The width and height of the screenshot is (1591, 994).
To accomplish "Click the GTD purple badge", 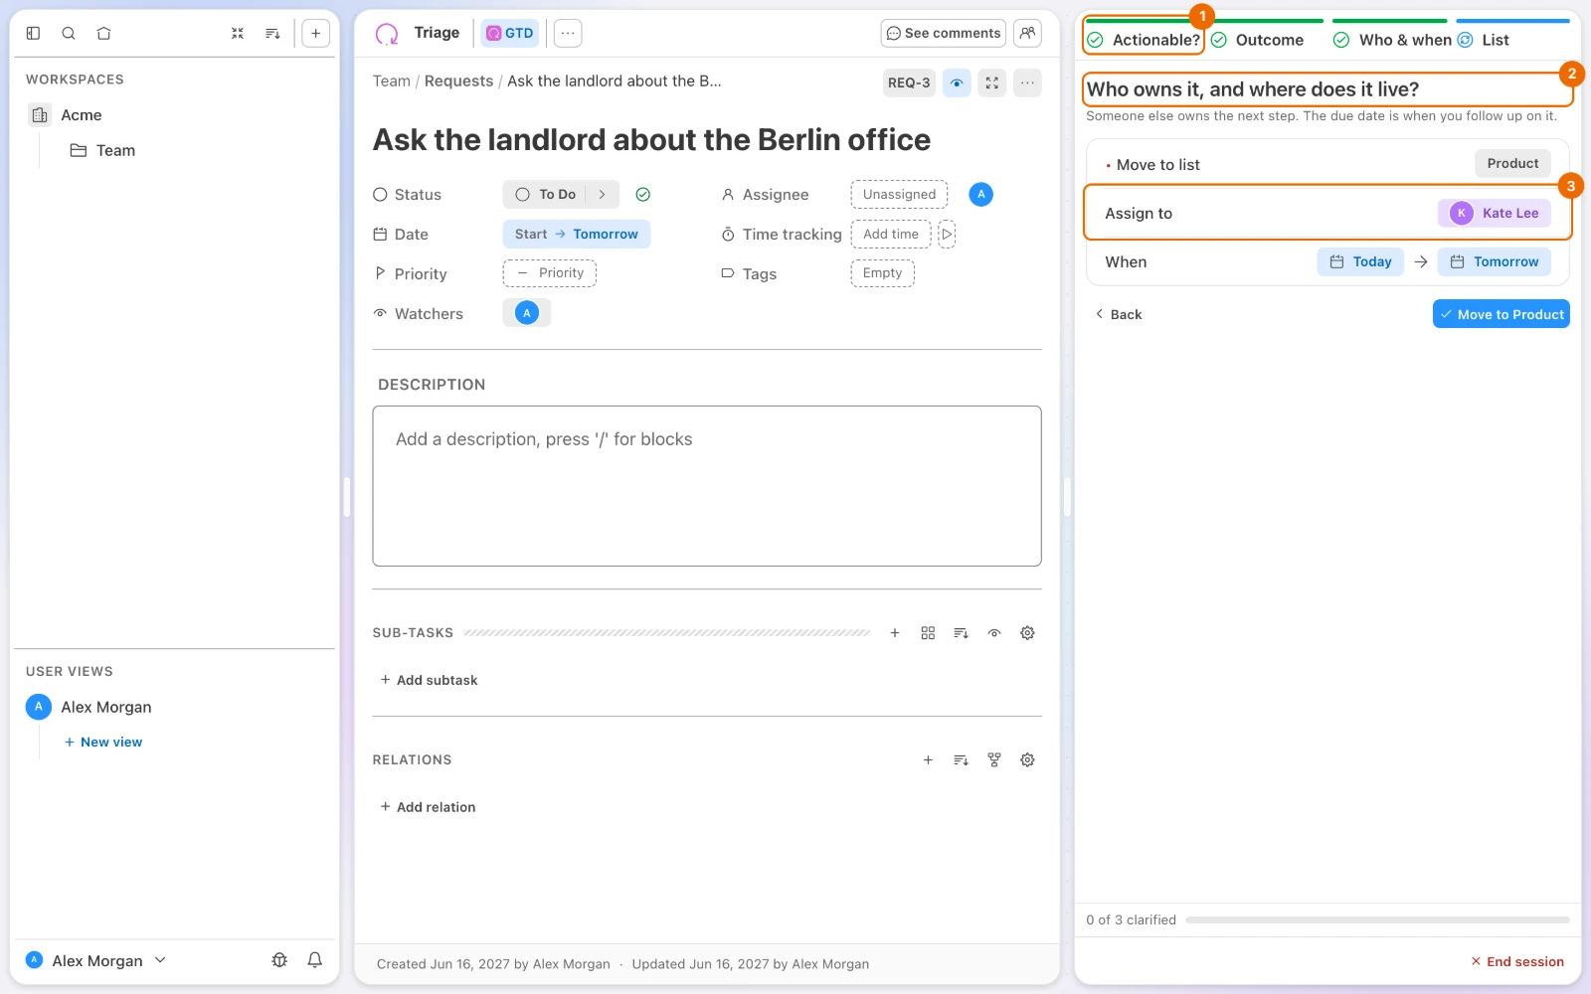I will pos(510,33).
